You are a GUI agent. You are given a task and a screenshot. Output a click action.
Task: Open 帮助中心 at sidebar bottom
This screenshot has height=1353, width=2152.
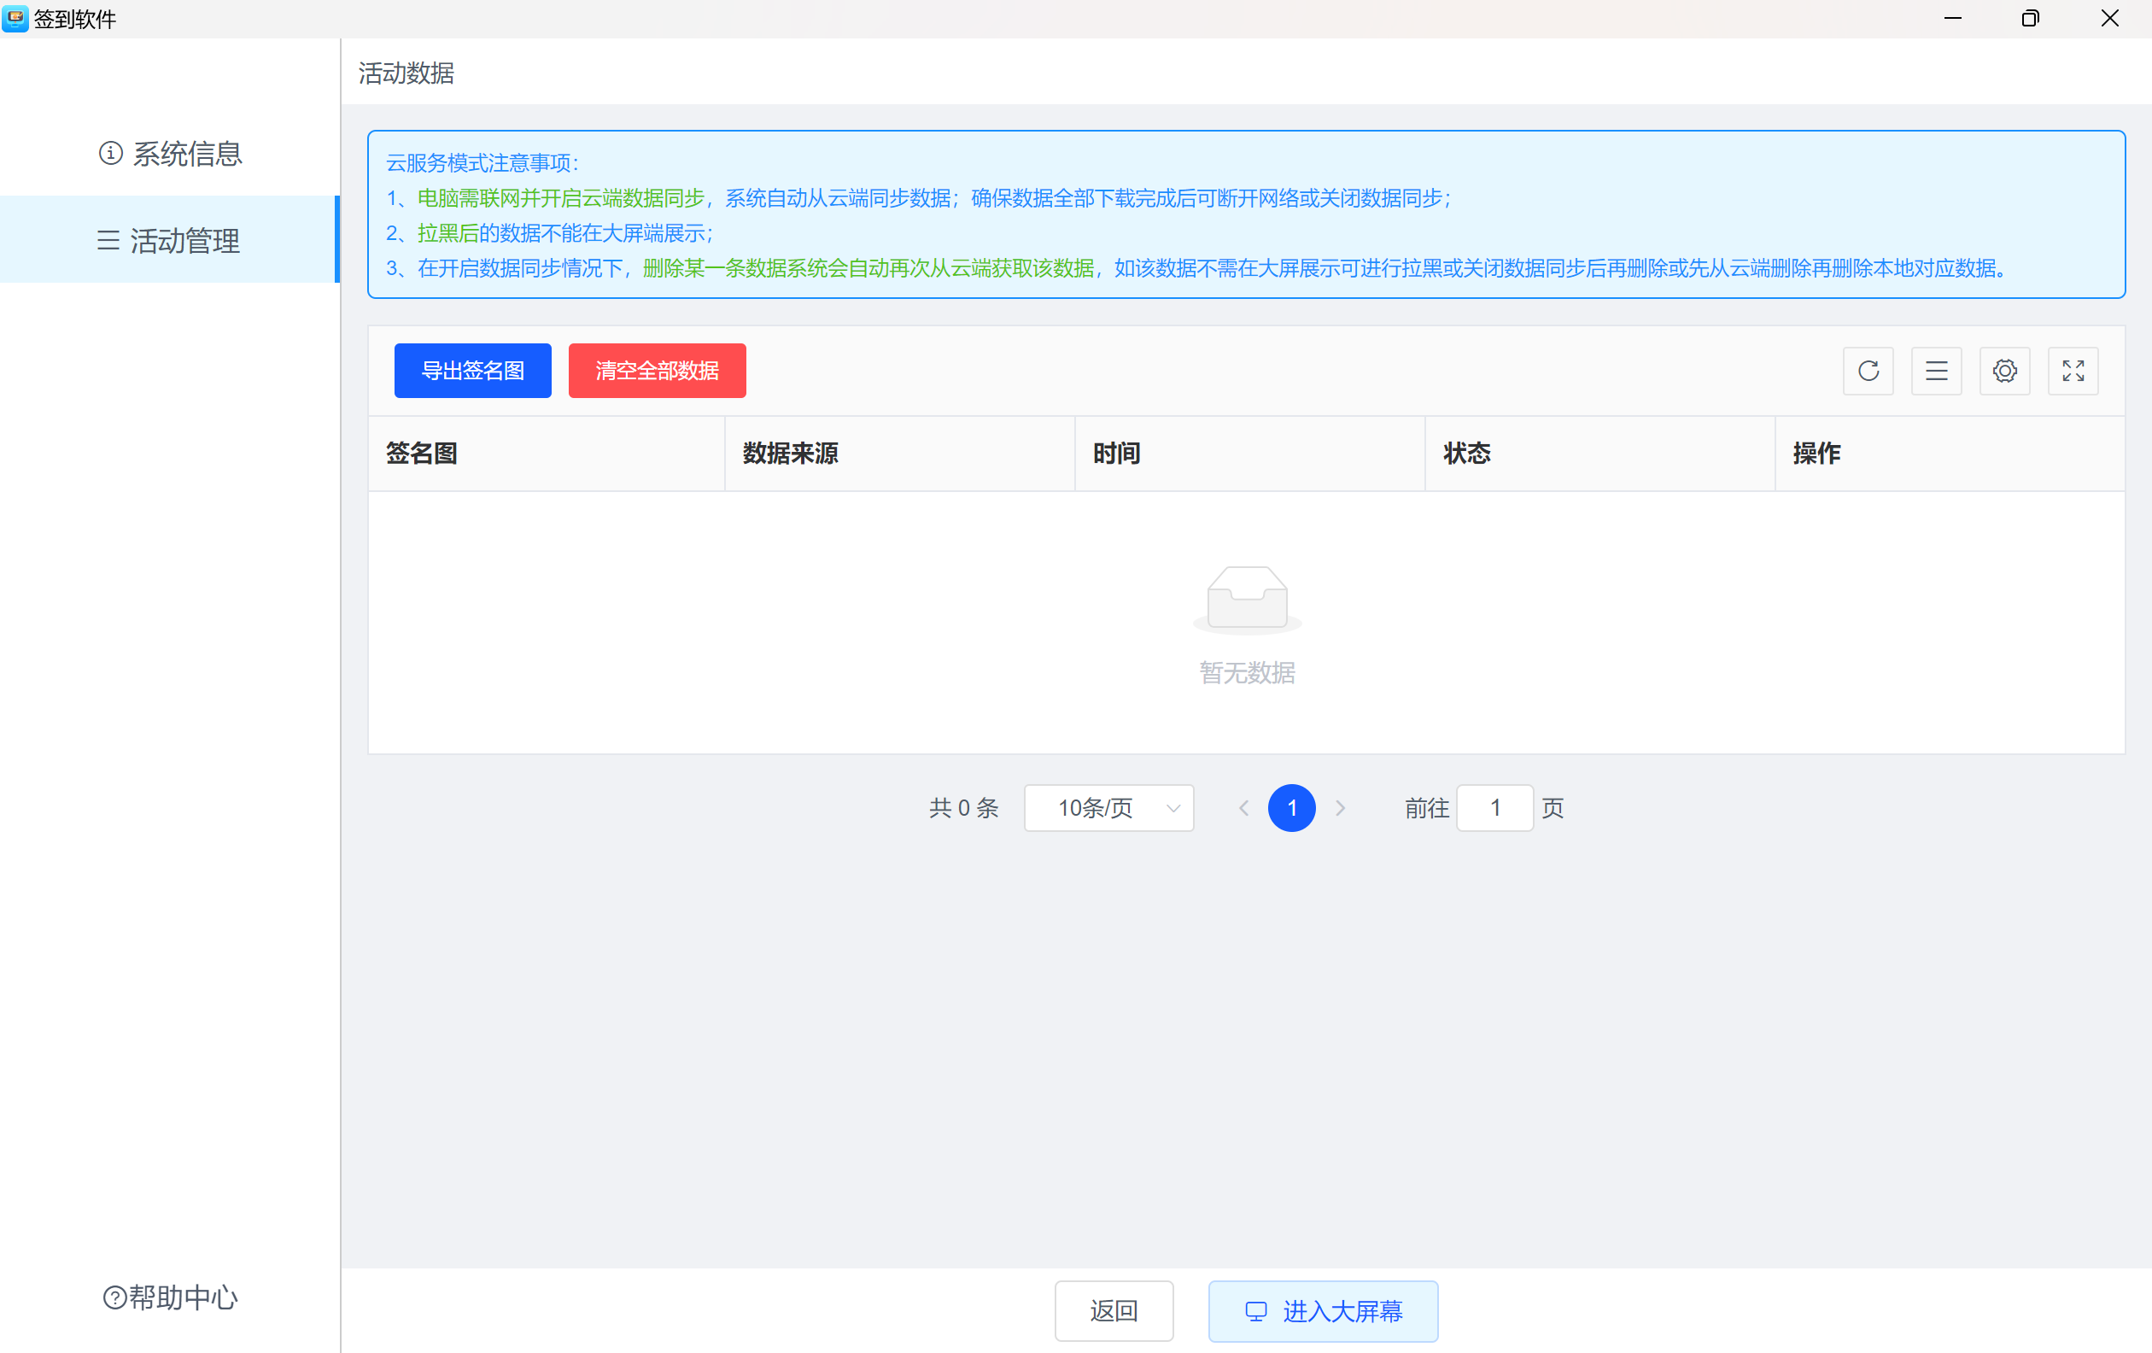pos(170,1297)
